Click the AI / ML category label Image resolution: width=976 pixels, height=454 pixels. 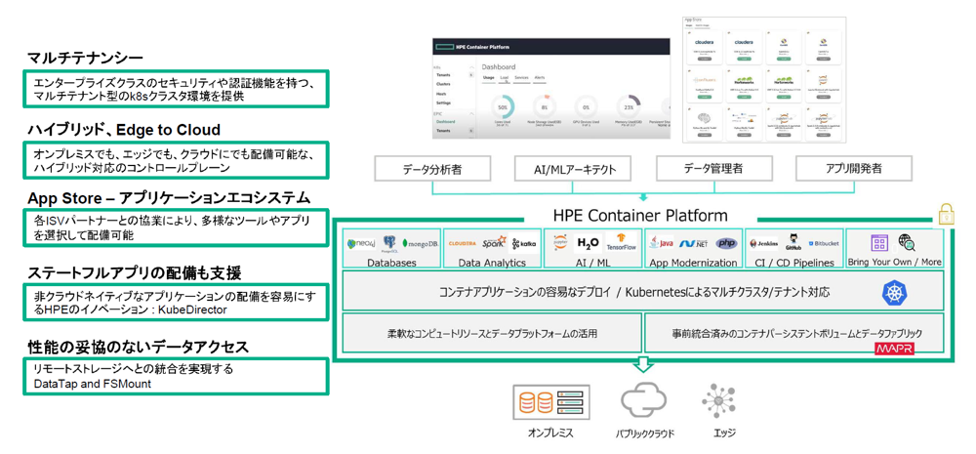click(592, 263)
